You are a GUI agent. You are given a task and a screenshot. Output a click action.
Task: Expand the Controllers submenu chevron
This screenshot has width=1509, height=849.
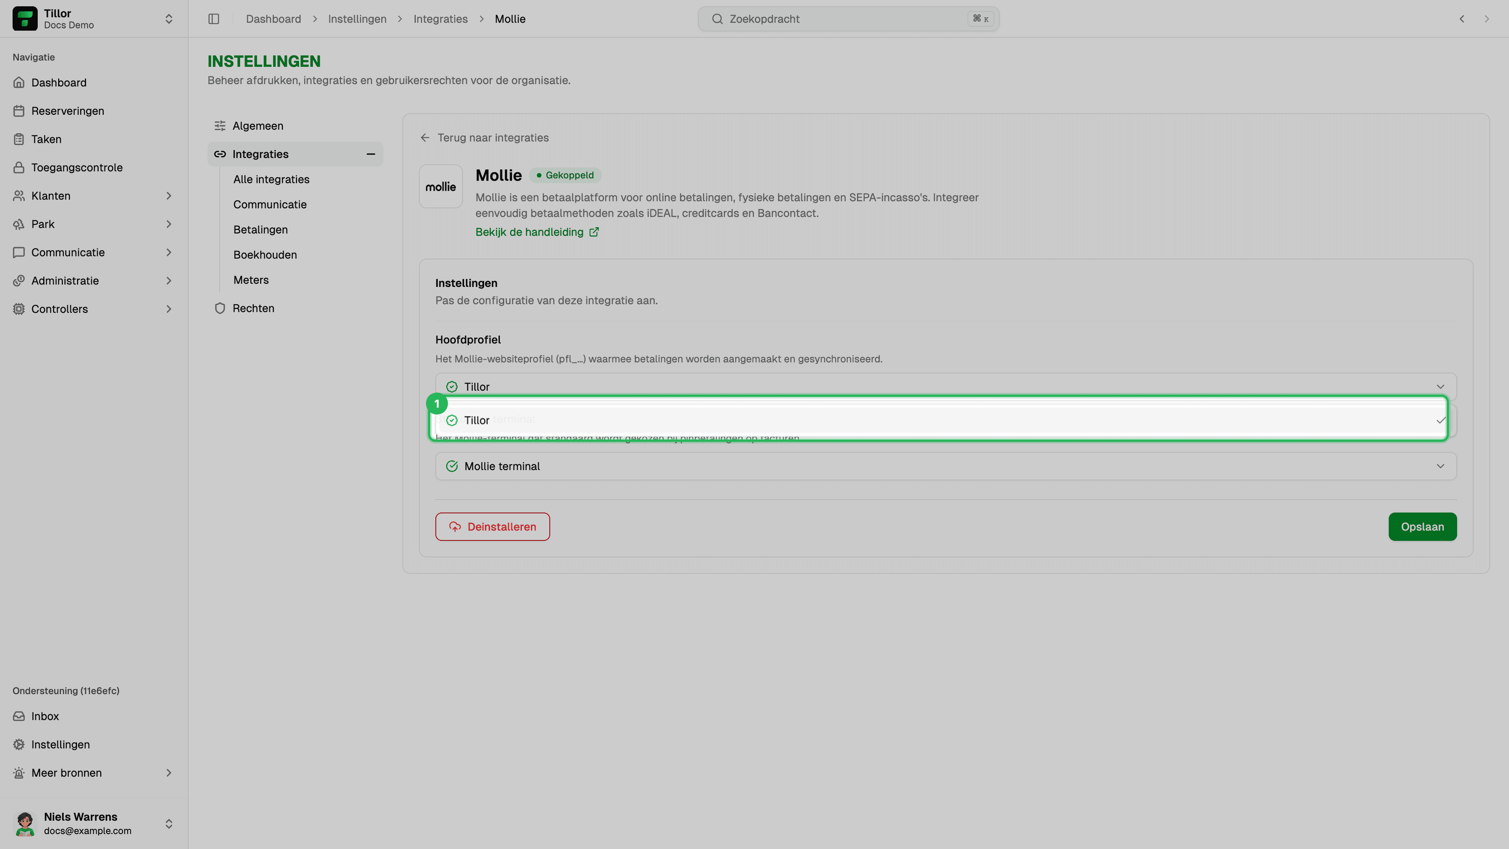pos(169,309)
